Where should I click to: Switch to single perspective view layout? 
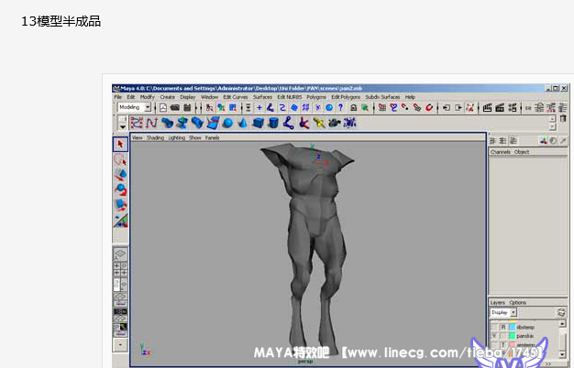click(120, 254)
